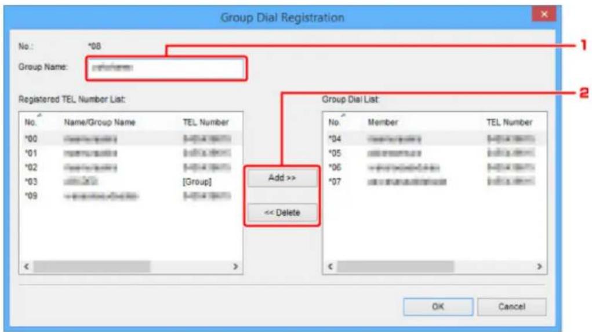Image resolution: width=592 pixels, height=332 pixels.
Task: Click the [Group] cell in row *03
Action: (x=197, y=181)
